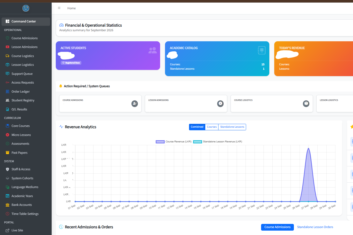Click Time Table Settings clock icon

click(7, 214)
